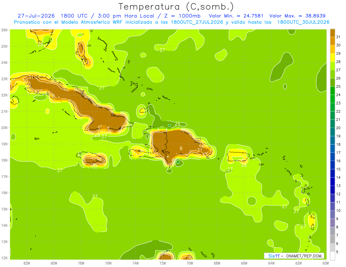346x267 pixels.
Task: Click the brown color swatch above 31 in legend
Action: 333,33
